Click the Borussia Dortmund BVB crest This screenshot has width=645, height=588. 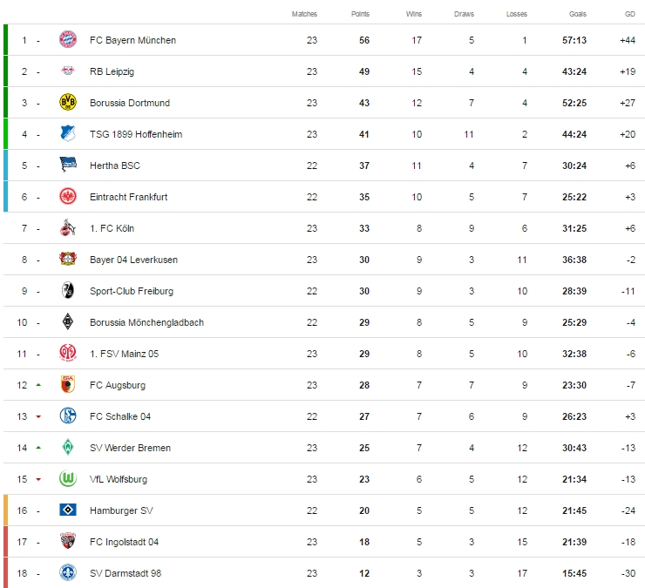[67, 103]
